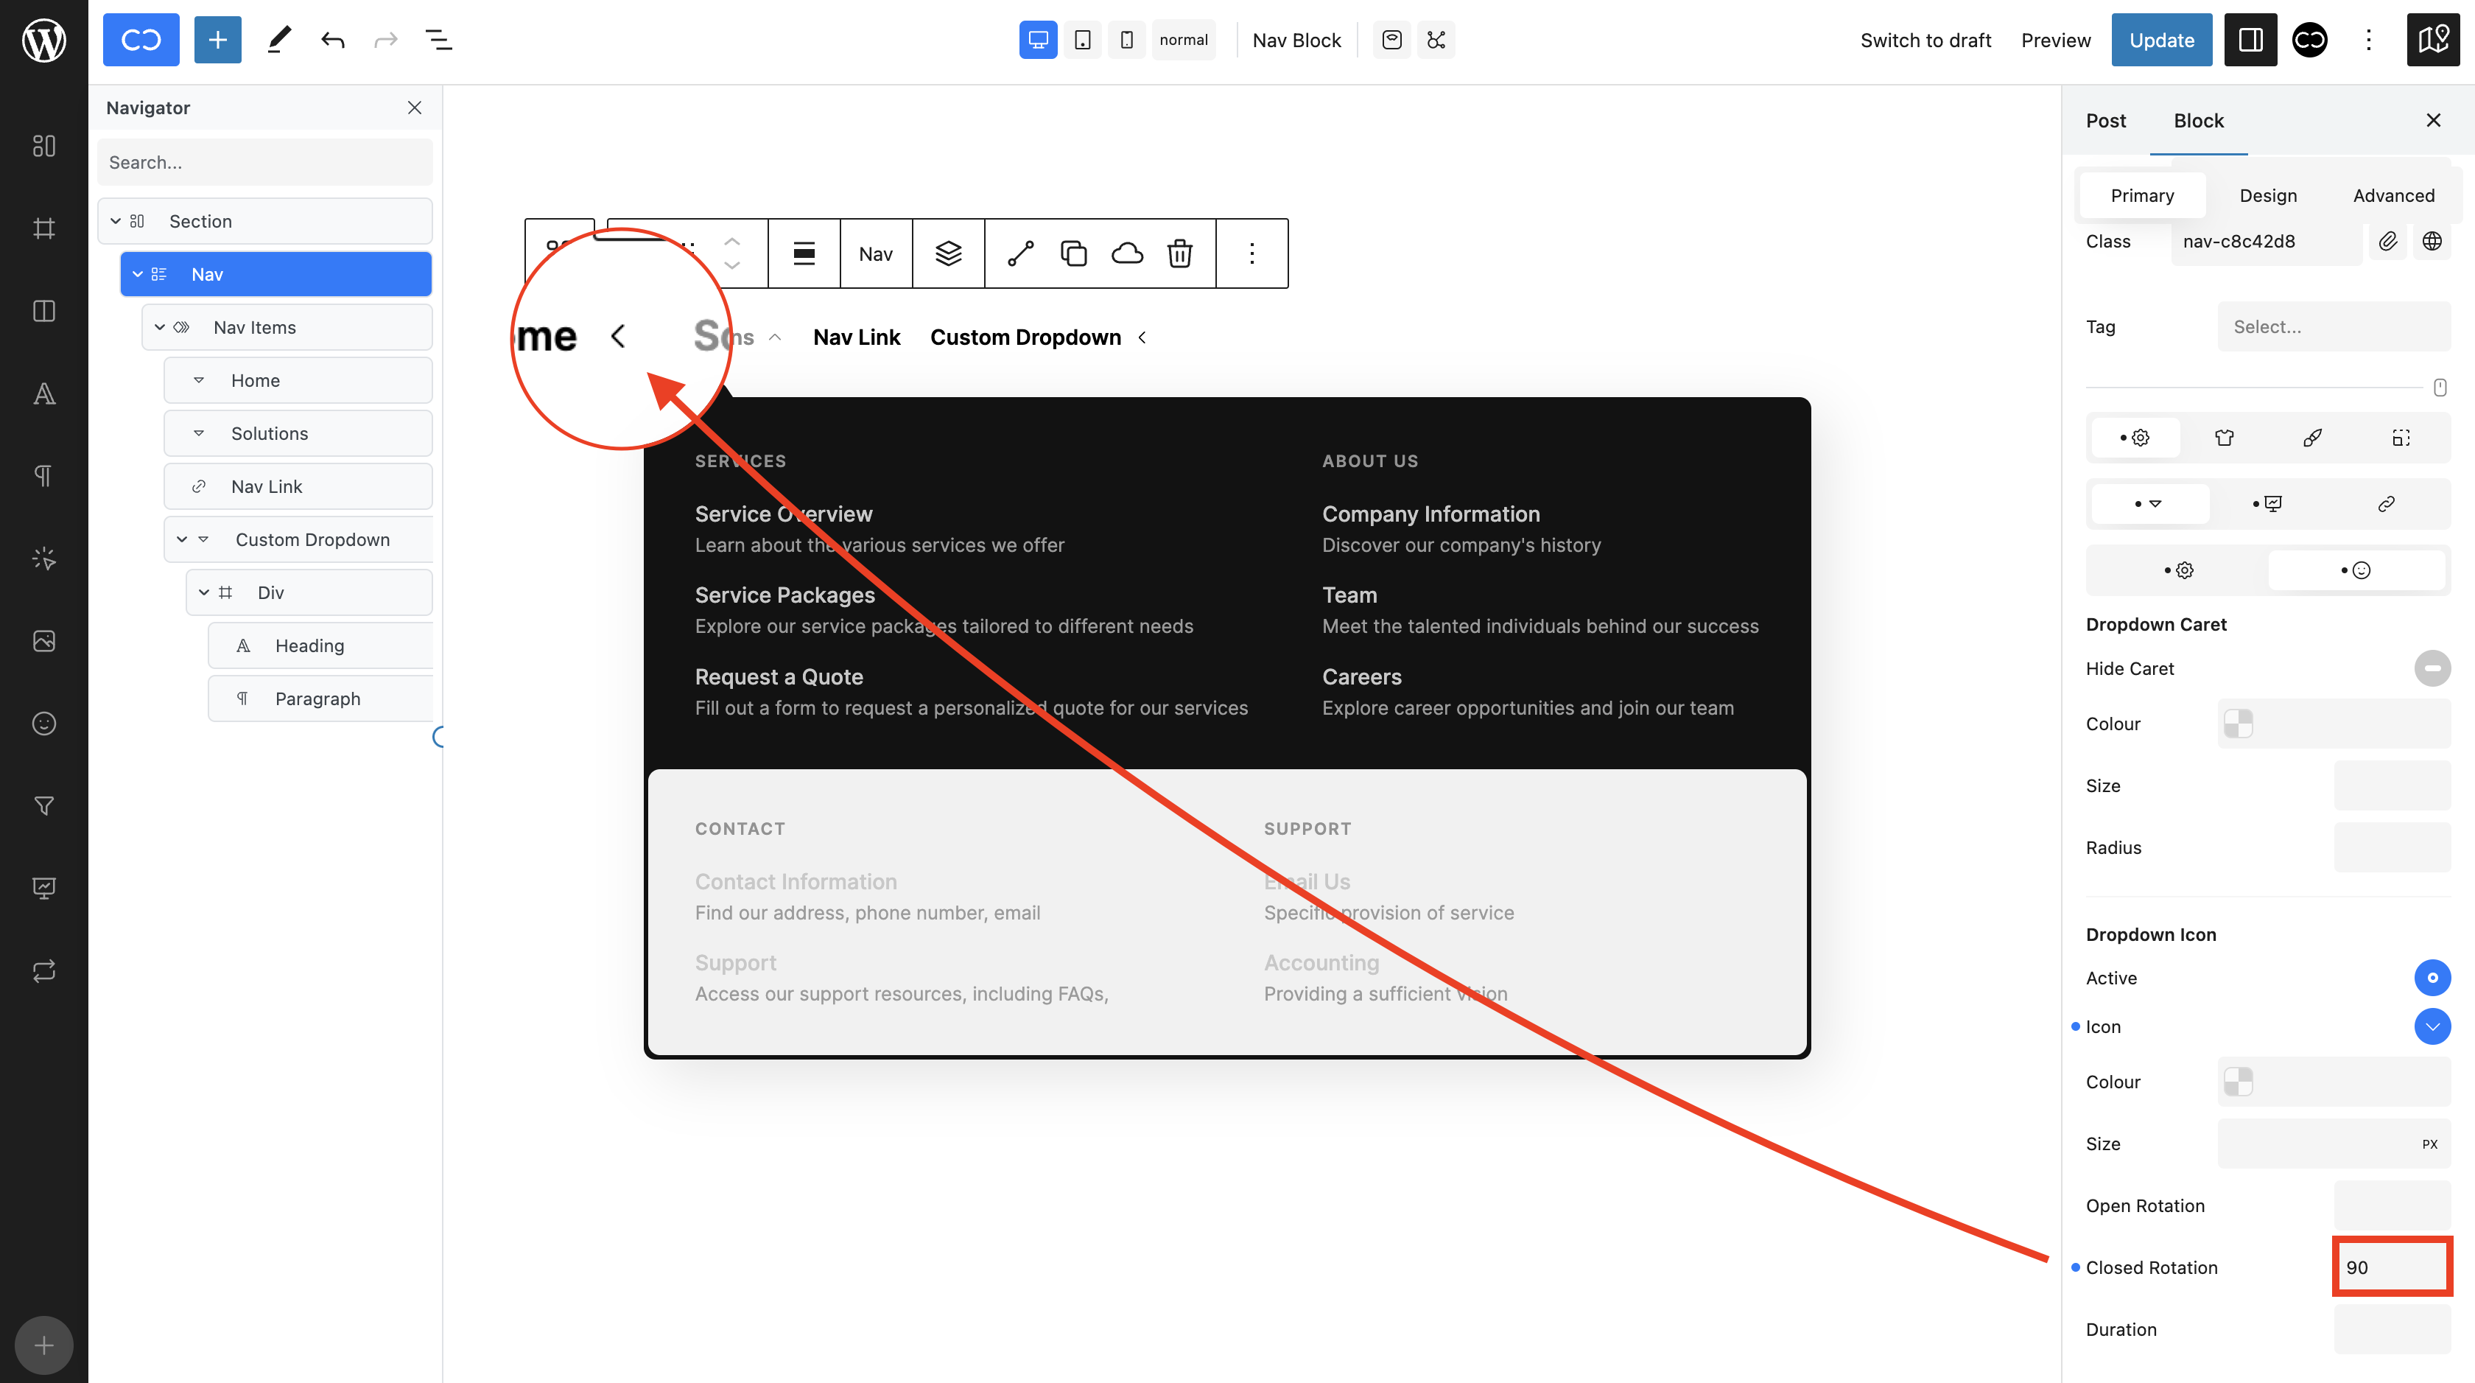Toggle the Dropdown Icon Active switch
This screenshot has height=1383, width=2475.
pos(2432,978)
